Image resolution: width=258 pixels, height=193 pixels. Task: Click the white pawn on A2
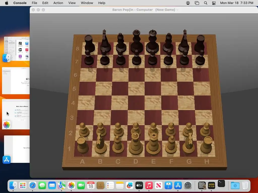[x=84, y=130]
